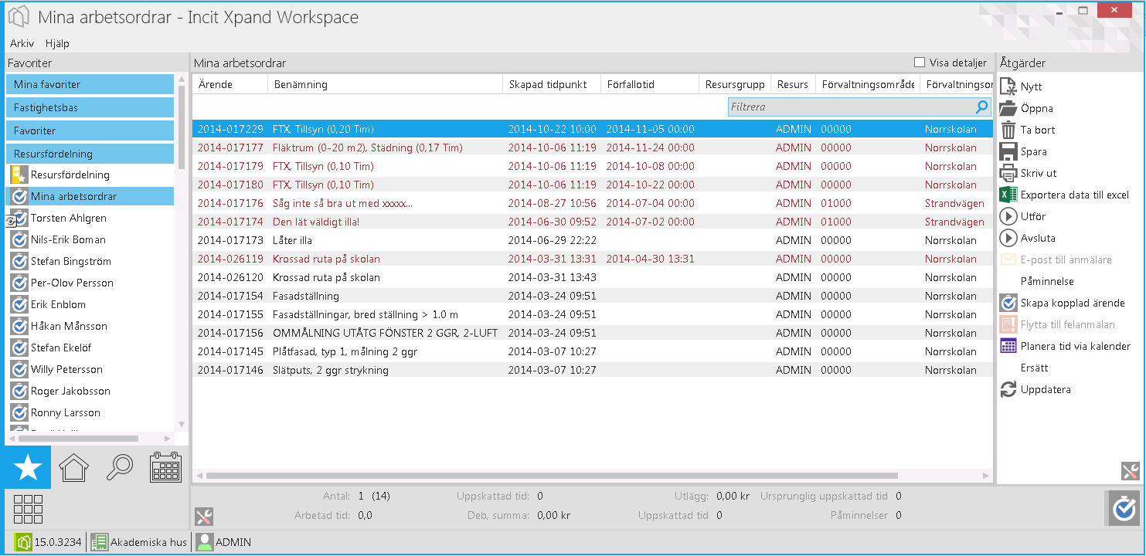
Task: Open the grid apps icon
Action: [x=29, y=509]
